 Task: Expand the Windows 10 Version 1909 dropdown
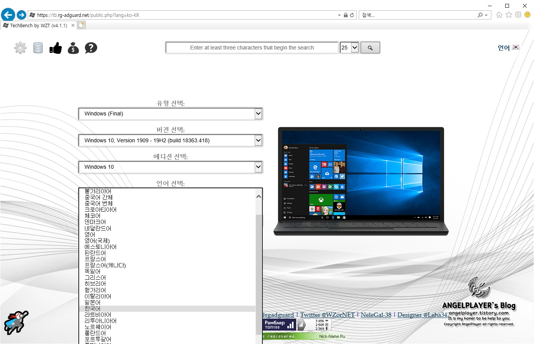(x=170, y=140)
